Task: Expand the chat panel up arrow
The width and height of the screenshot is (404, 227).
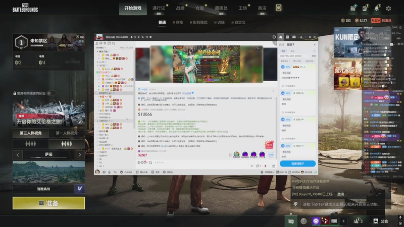Action: pos(291,213)
